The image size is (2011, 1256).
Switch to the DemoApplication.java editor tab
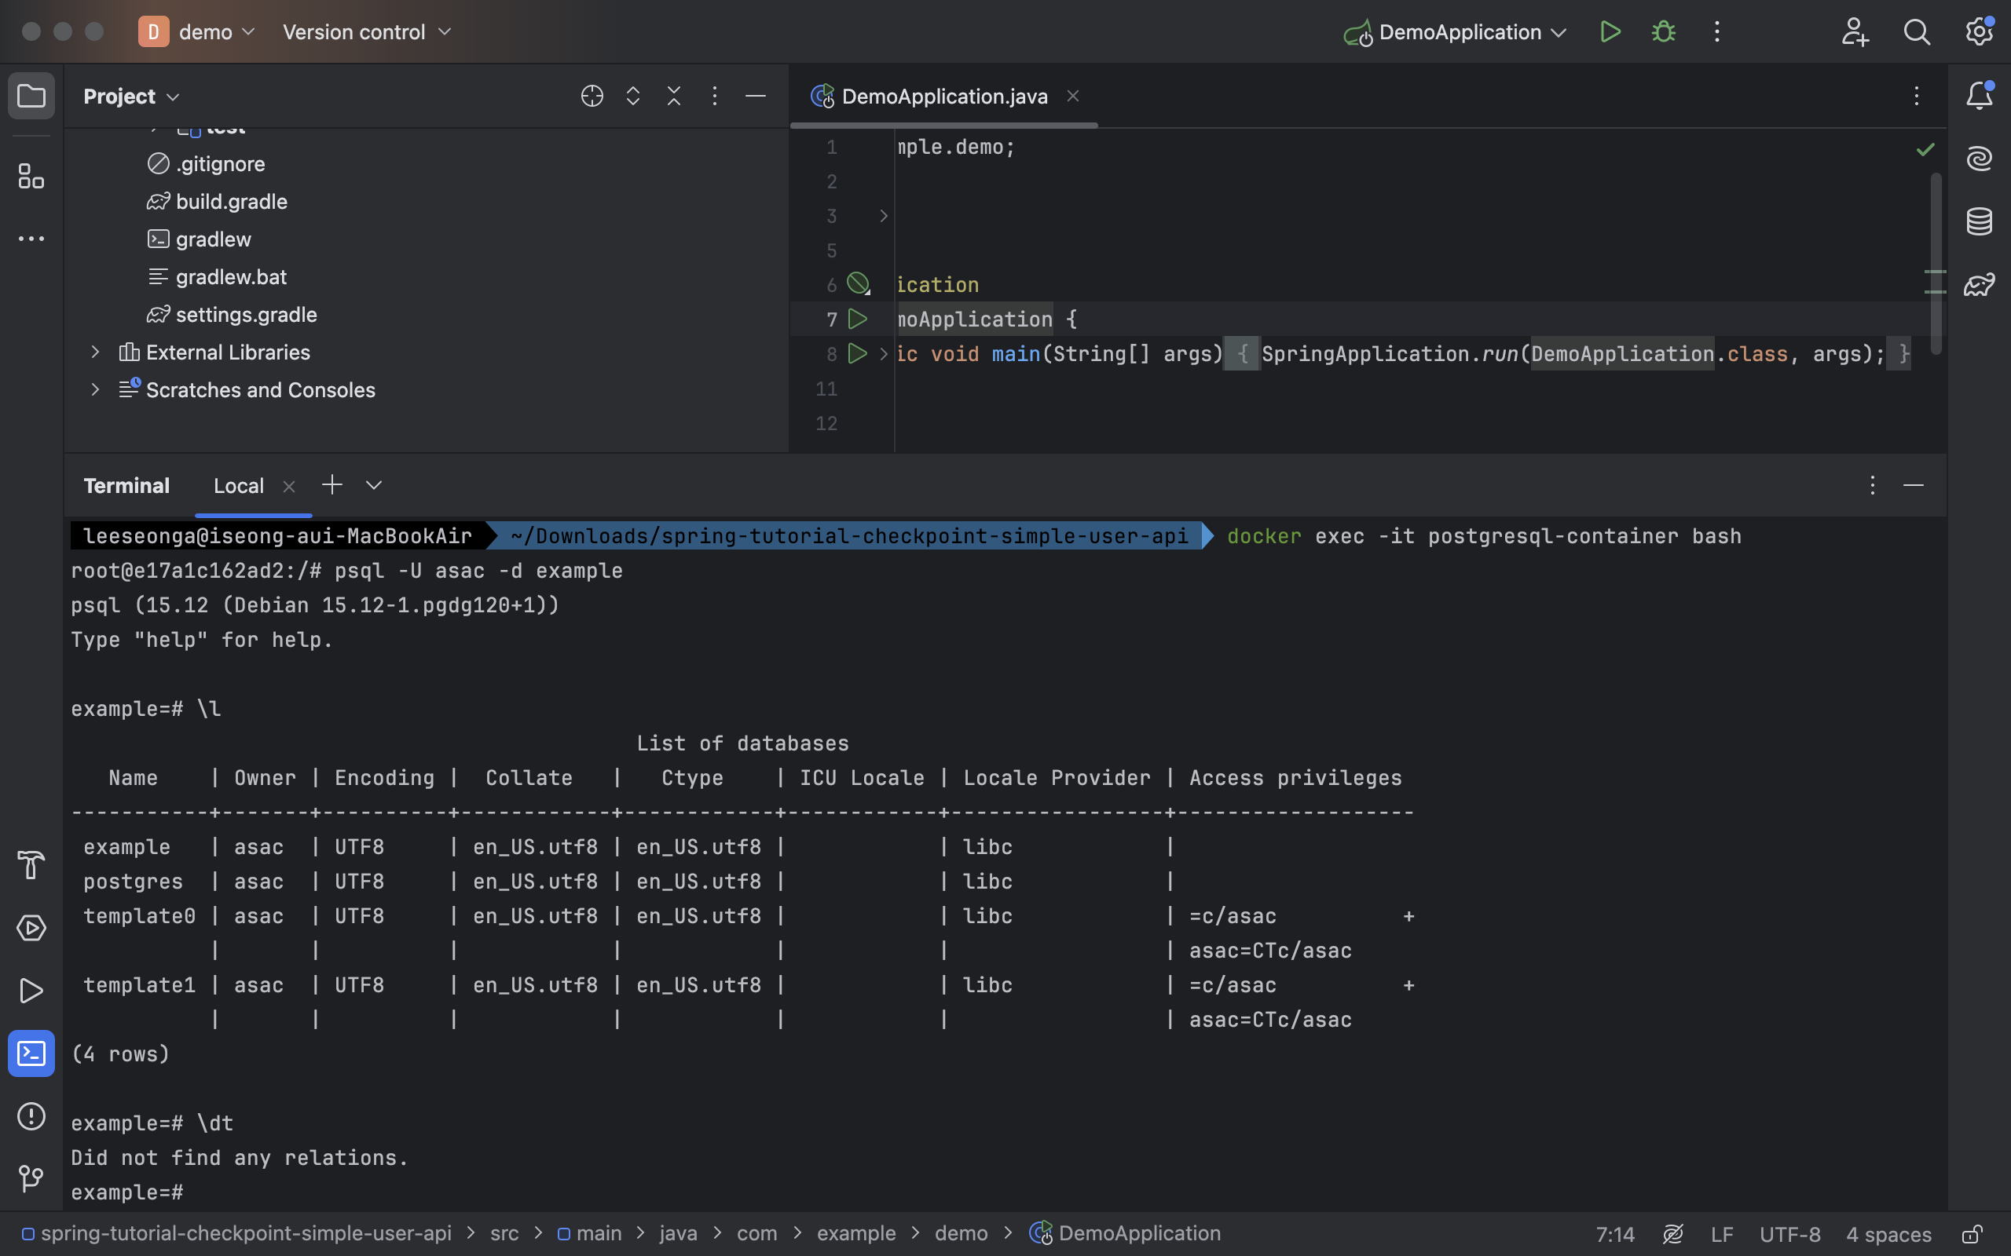coord(943,97)
